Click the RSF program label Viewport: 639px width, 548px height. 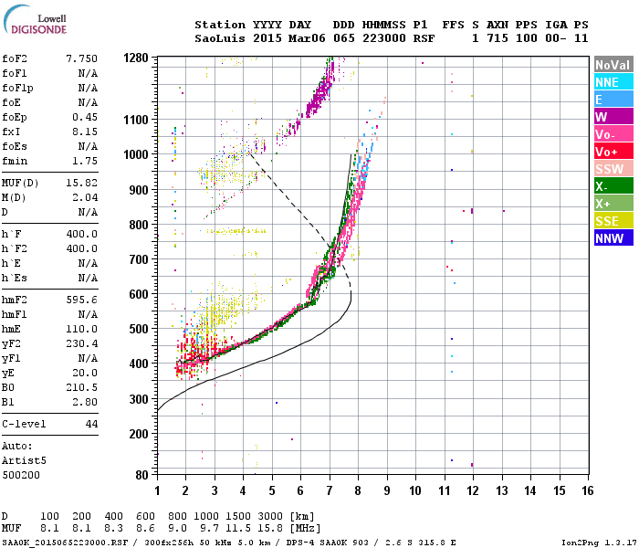424,38
